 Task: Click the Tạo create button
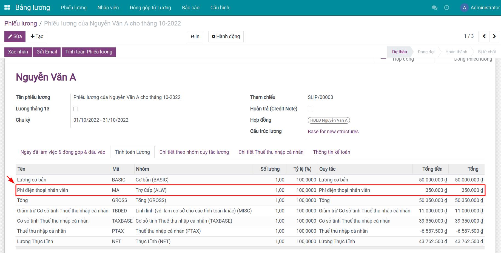(x=37, y=36)
